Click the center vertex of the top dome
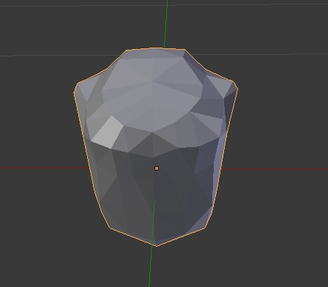Image resolution: width=328 pixels, height=287 pixels. (x=152, y=81)
